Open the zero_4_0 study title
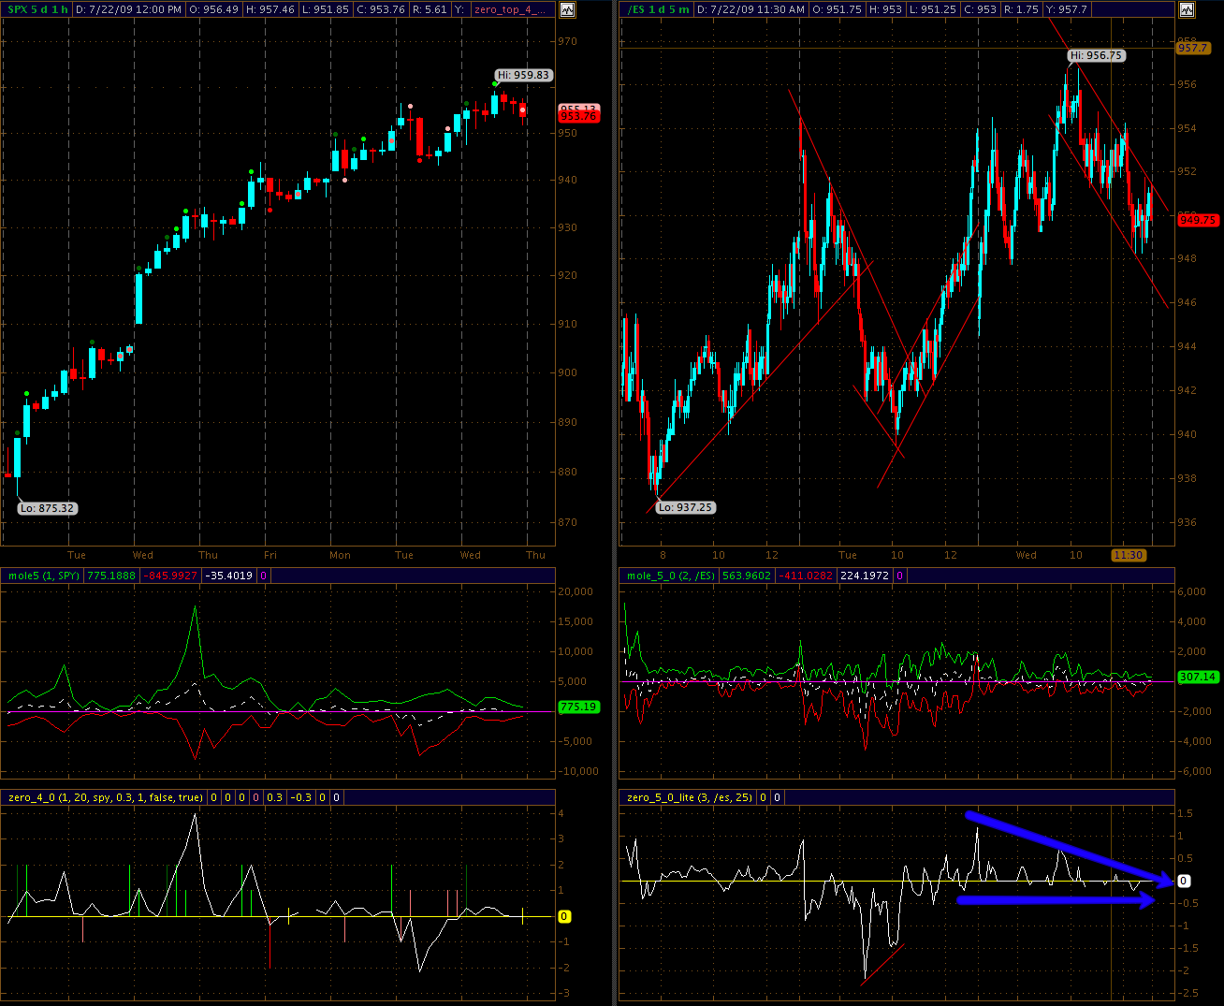This screenshot has width=1224, height=1006. [x=105, y=797]
